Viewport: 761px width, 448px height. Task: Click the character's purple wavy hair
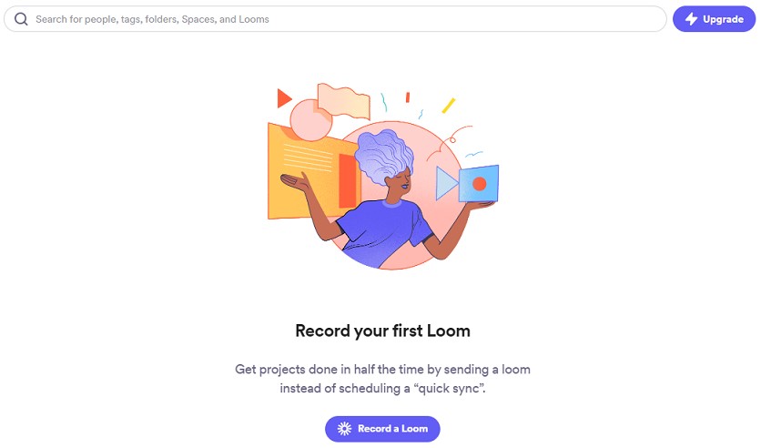click(383, 156)
